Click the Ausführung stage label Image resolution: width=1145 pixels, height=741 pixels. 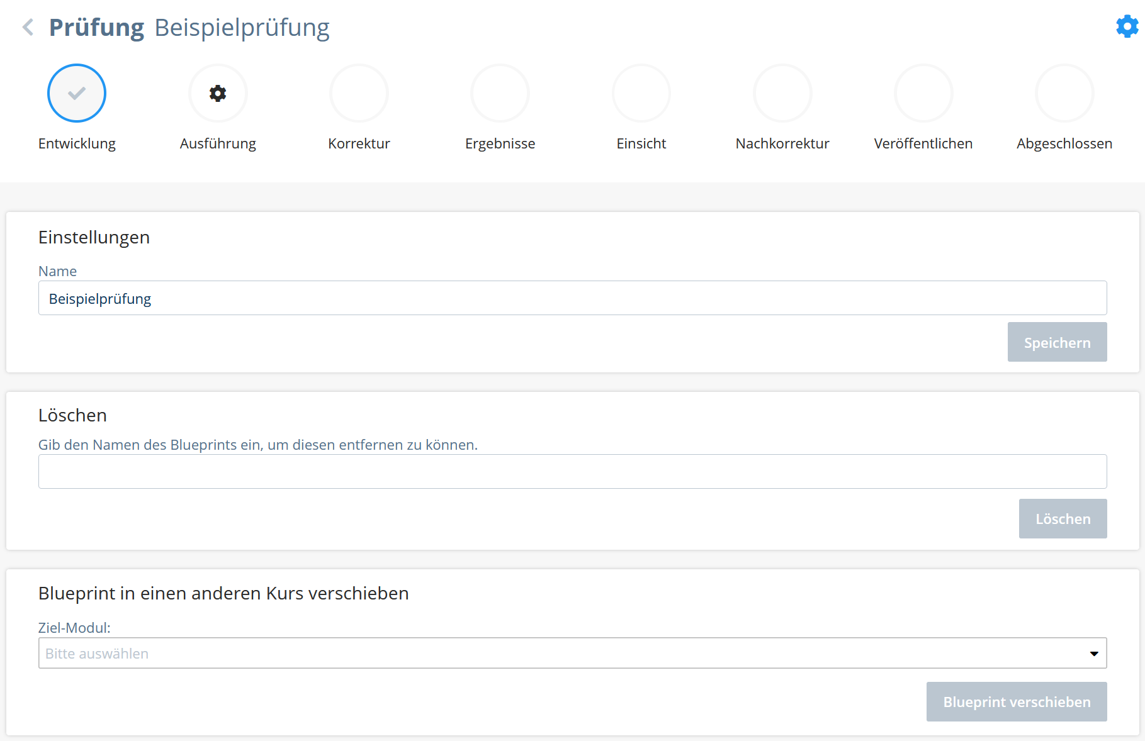tap(218, 143)
